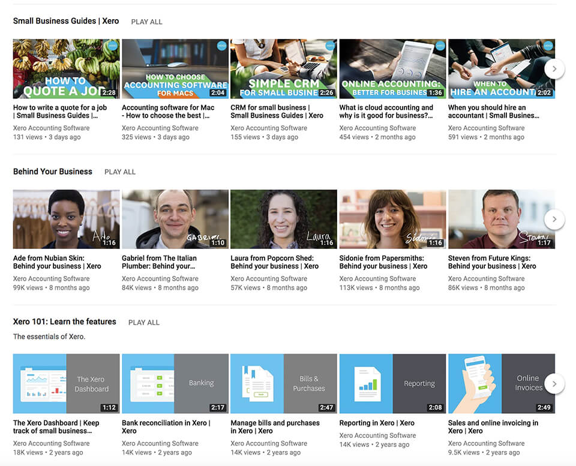This screenshot has height=466, width=576.
Task: Open channel name under 'Sidonie from Papersmiths'
Action: point(377,278)
